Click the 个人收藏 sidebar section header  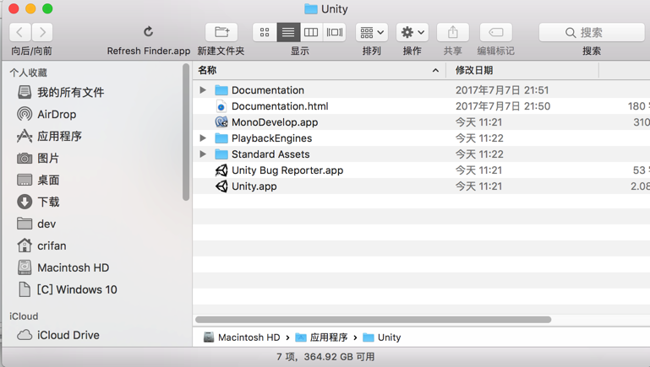[x=28, y=73]
